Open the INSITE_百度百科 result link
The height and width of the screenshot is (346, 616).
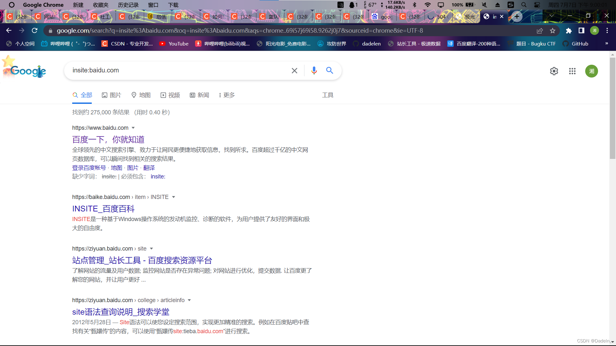click(103, 209)
